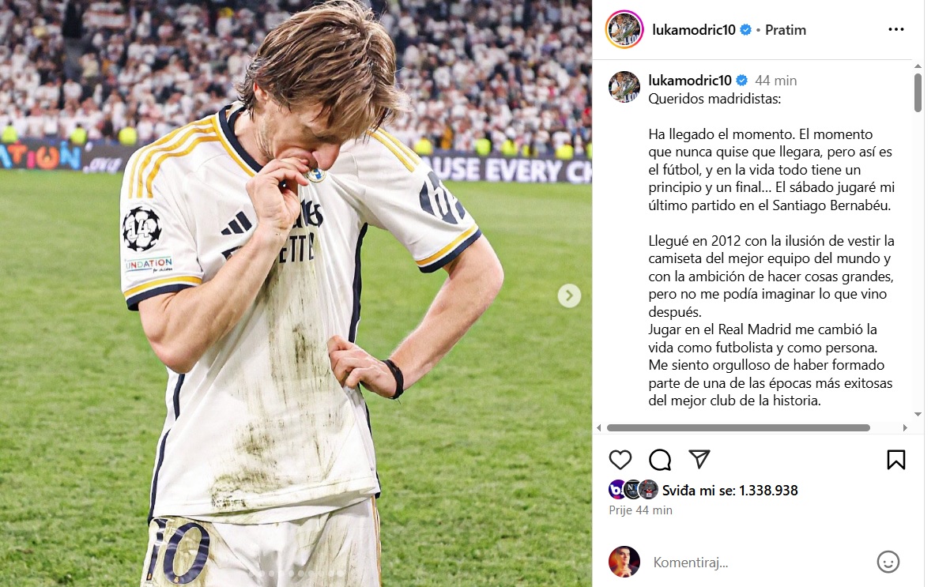View Sviđa mi se likes count

click(x=730, y=491)
